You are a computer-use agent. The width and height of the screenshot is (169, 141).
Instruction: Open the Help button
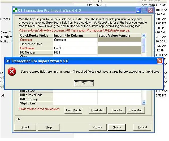[49, 127]
